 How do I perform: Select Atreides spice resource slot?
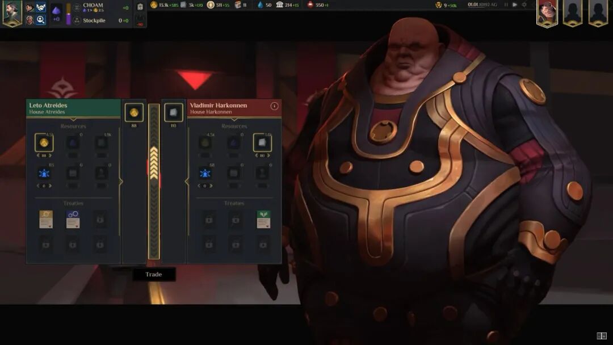[x=73, y=142]
